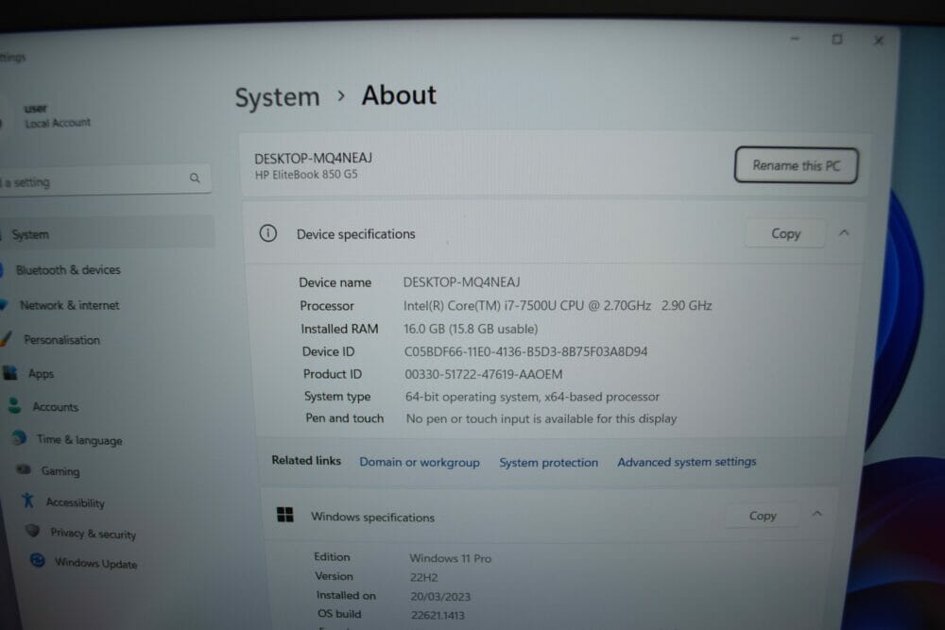
Task: Maximize the Settings window
Action: click(x=837, y=39)
